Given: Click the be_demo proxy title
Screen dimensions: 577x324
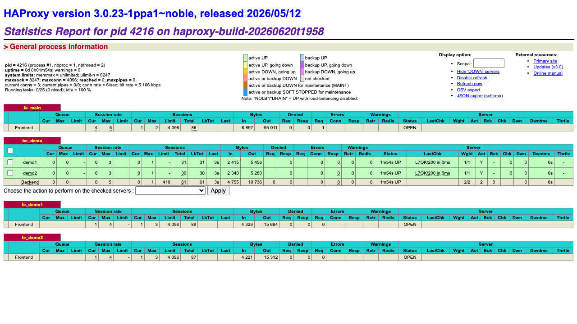Looking at the screenshot, I should click(x=32, y=141).
